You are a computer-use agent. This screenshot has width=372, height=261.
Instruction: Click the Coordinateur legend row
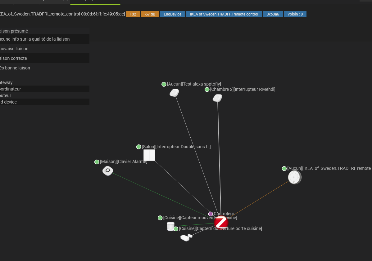45,89
